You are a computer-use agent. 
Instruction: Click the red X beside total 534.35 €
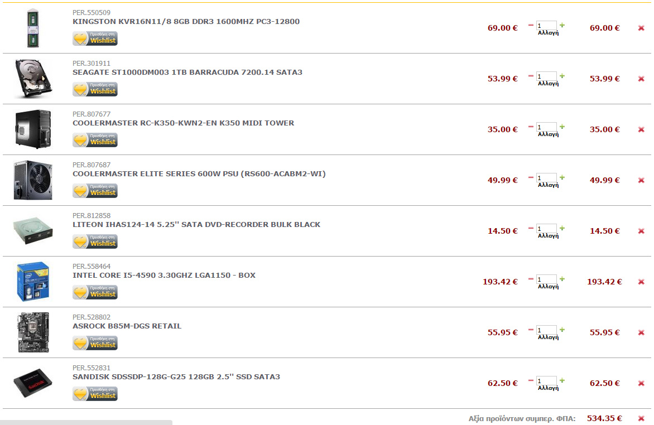point(641,418)
